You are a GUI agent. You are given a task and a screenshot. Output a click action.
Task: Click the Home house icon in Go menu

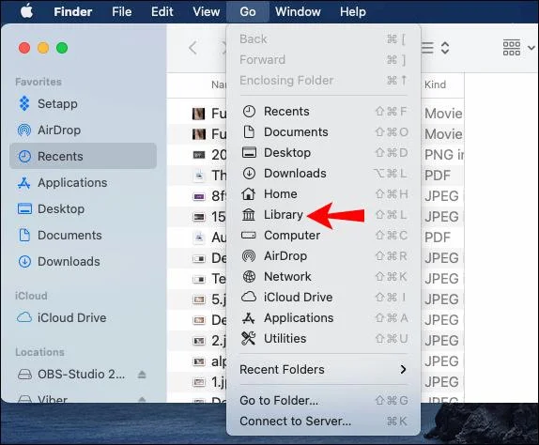pos(249,194)
